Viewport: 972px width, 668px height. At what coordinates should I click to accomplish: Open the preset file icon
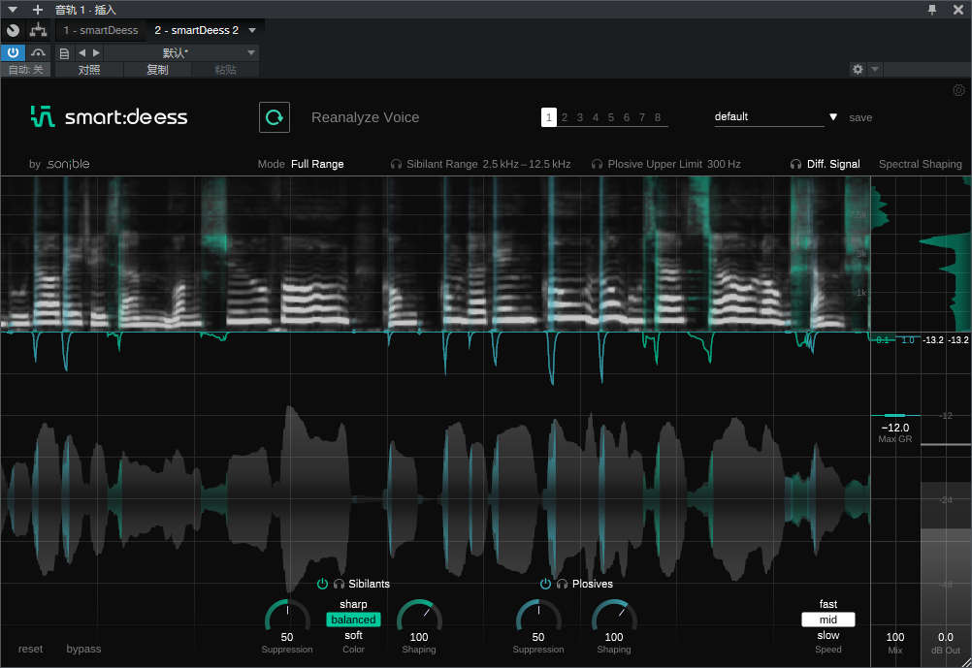tap(64, 52)
